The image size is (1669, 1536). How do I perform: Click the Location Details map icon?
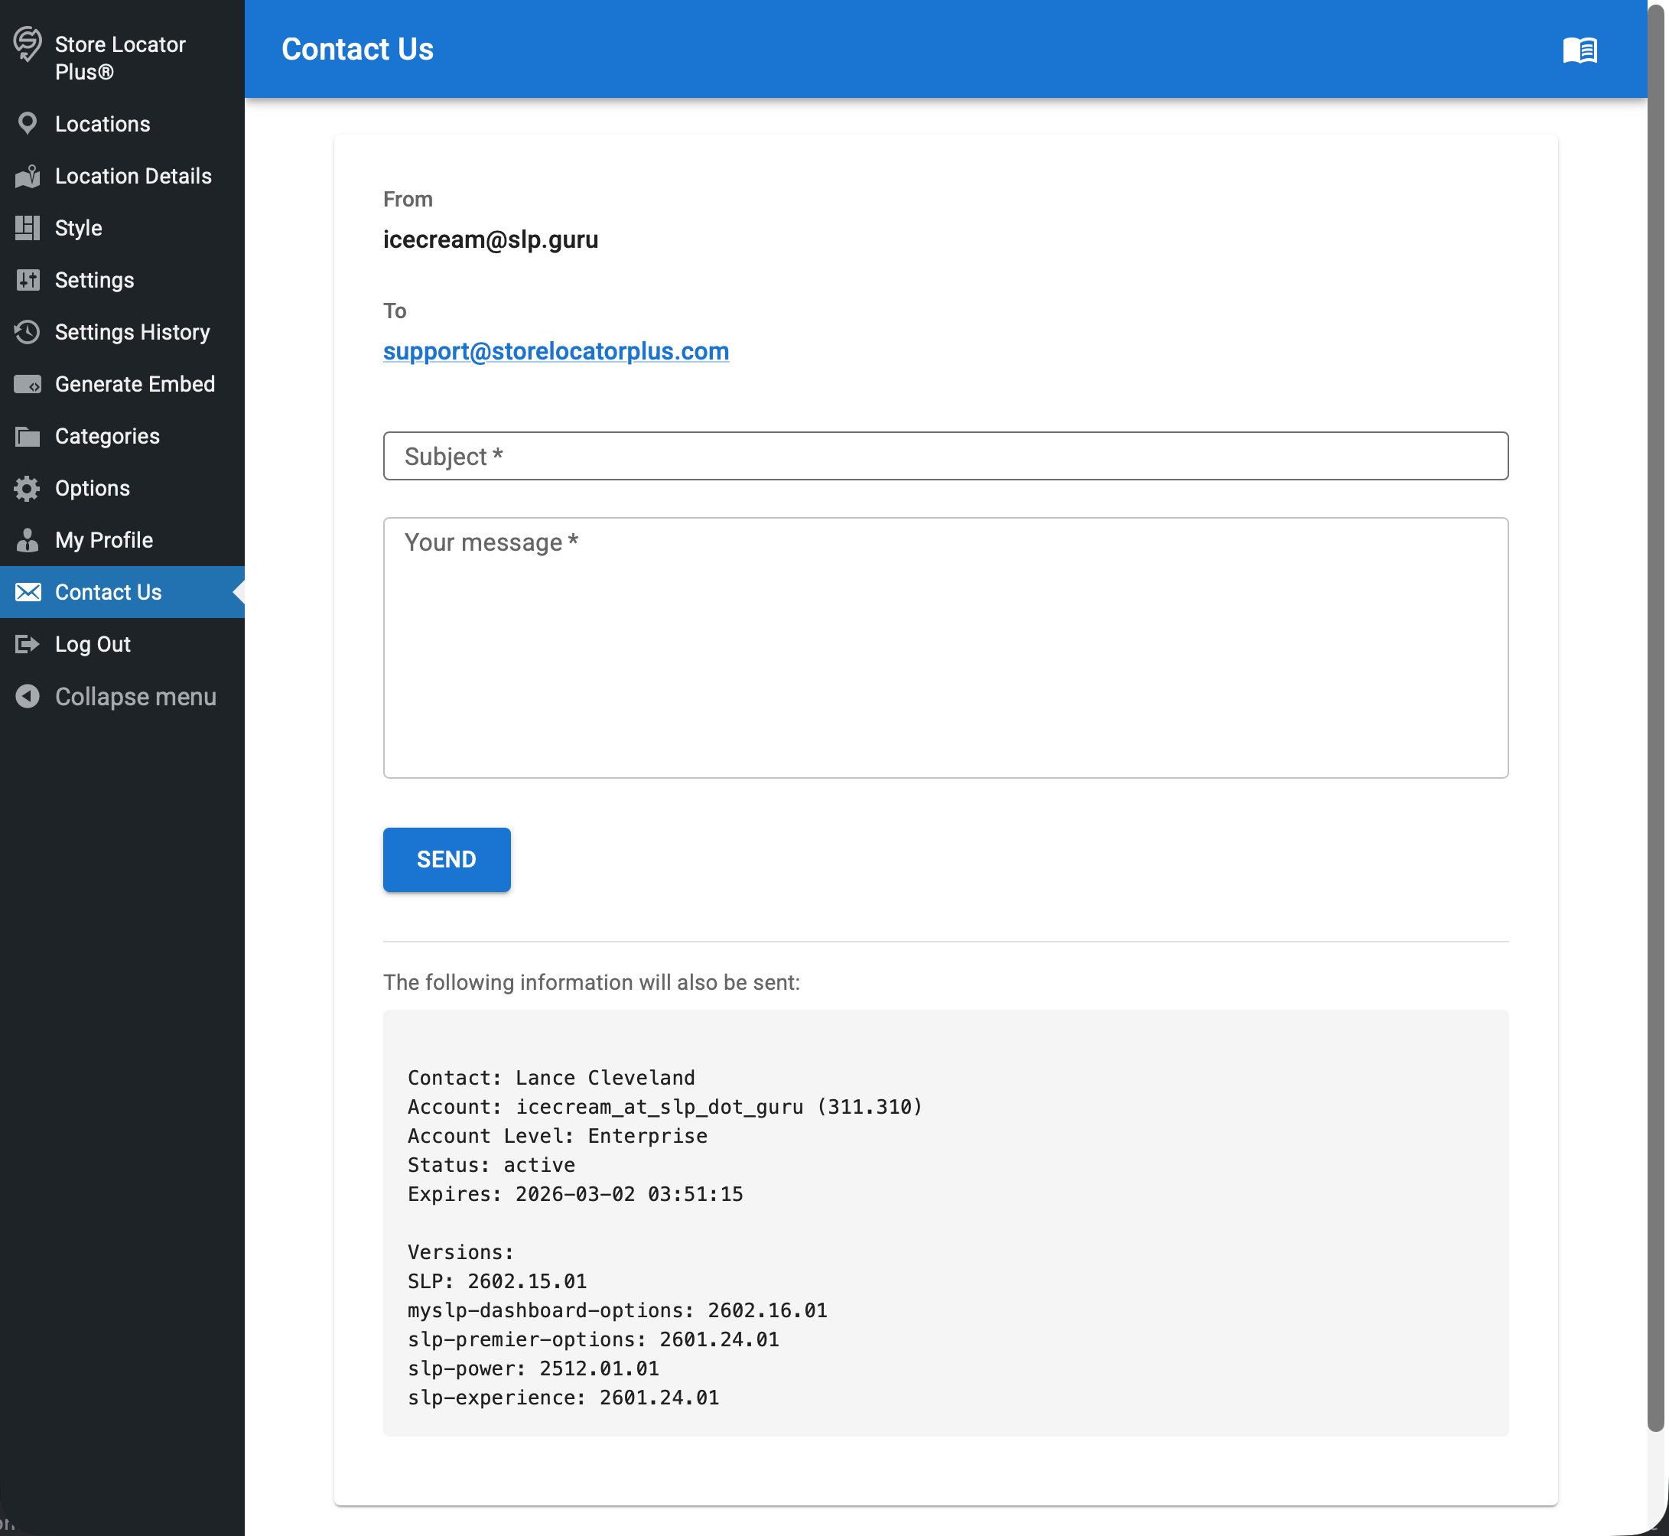(28, 176)
